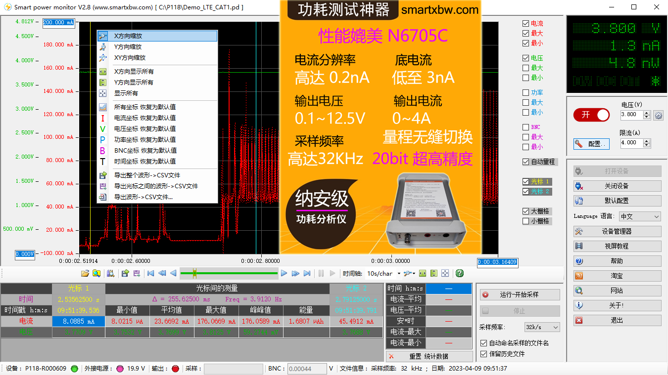Click 重置 统计数据 button
This screenshot has width=668, height=375.
pos(429,356)
